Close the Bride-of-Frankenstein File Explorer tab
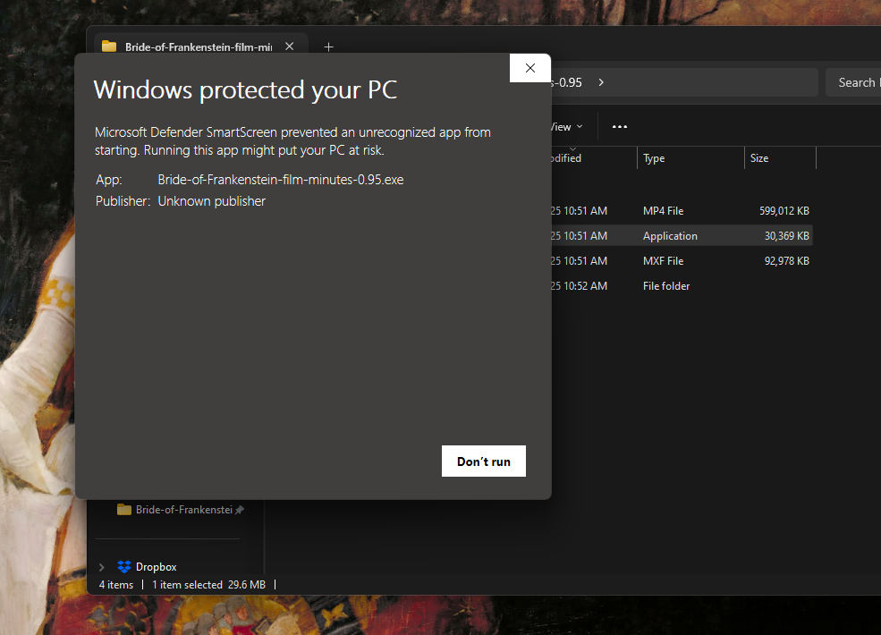 (290, 47)
